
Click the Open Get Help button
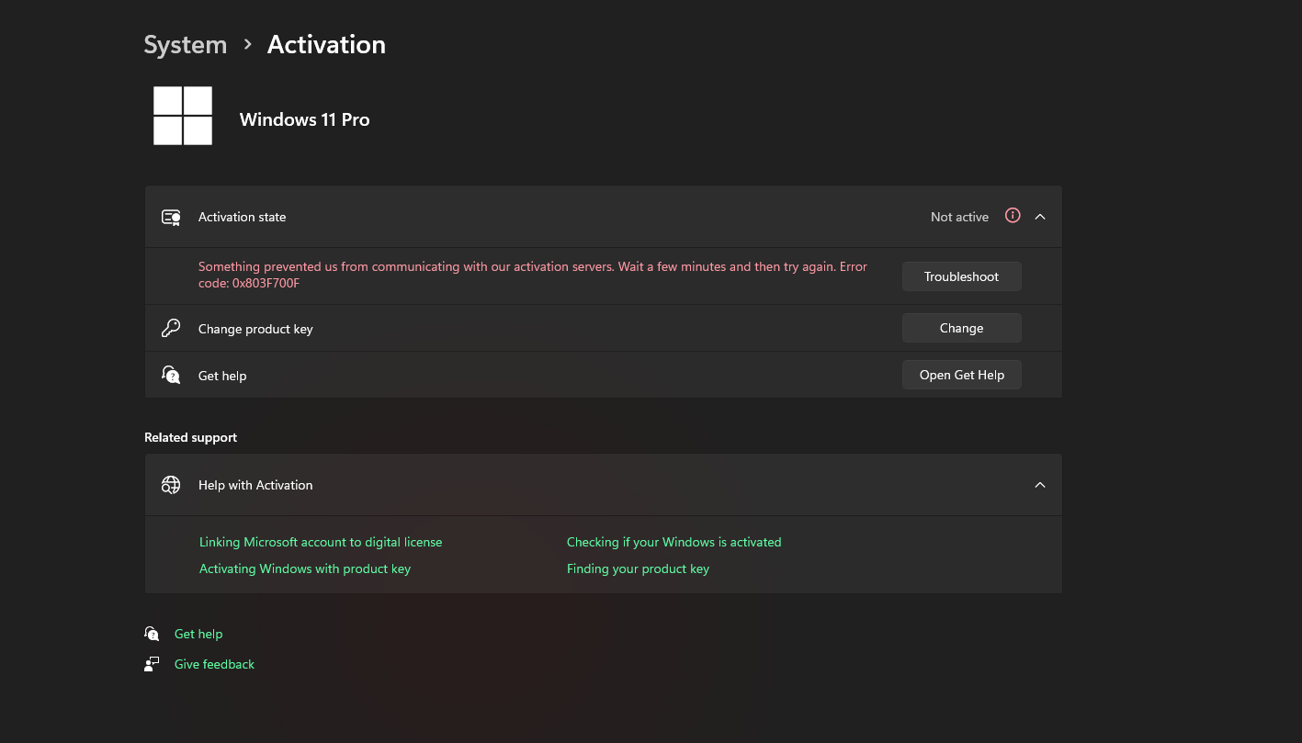[x=961, y=375]
